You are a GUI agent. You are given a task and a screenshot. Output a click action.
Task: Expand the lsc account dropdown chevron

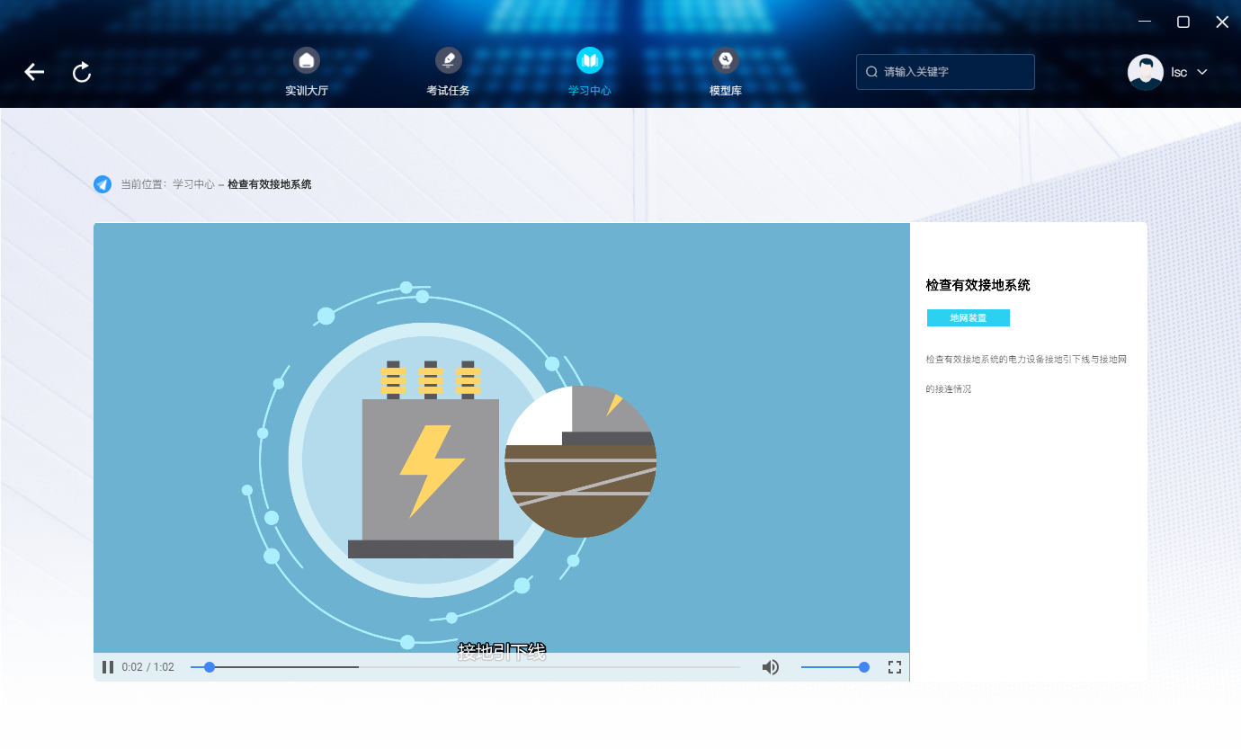(1201, 72)
